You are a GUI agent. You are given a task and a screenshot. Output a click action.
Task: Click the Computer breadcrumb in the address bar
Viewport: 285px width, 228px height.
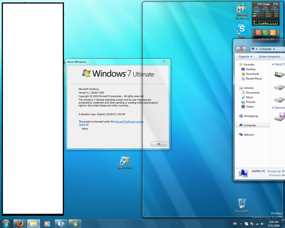pos(265,49)
